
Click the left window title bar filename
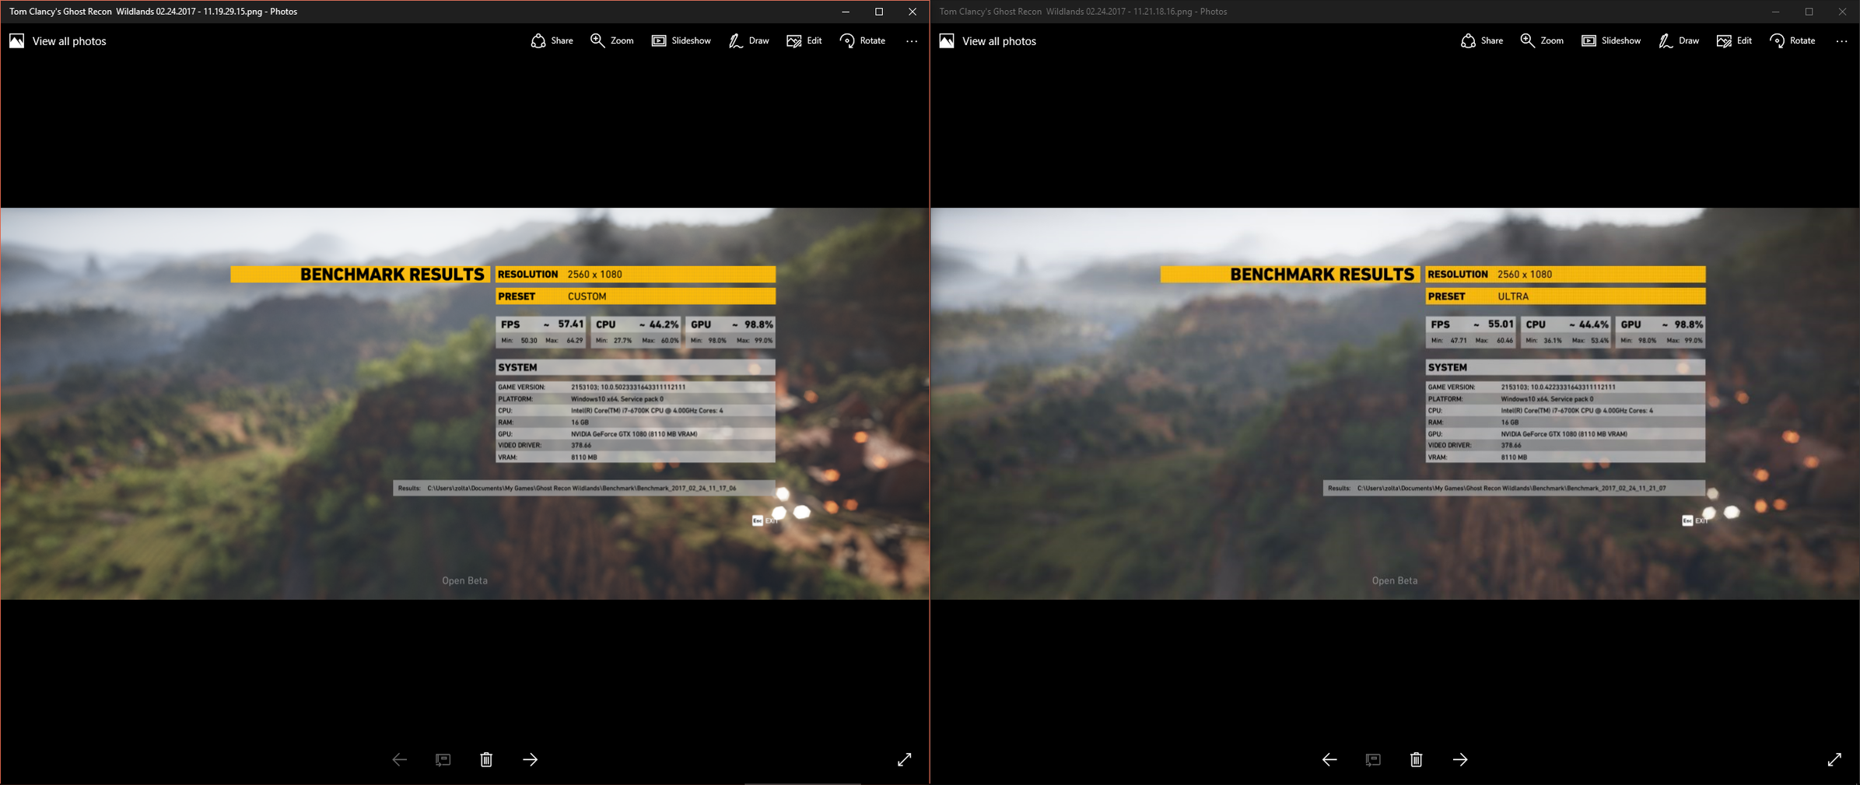point(153,12)
